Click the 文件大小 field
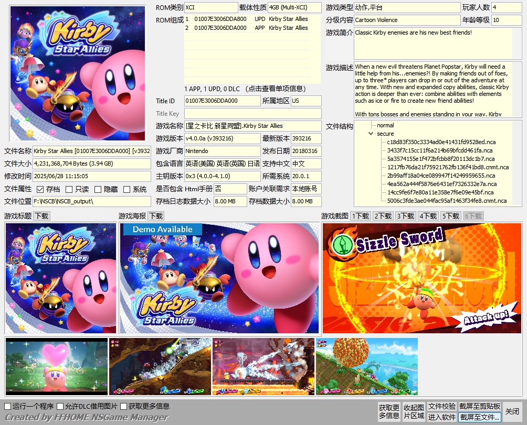The height and width of the screenshot is (425, 527). click(x=91, y=164)
